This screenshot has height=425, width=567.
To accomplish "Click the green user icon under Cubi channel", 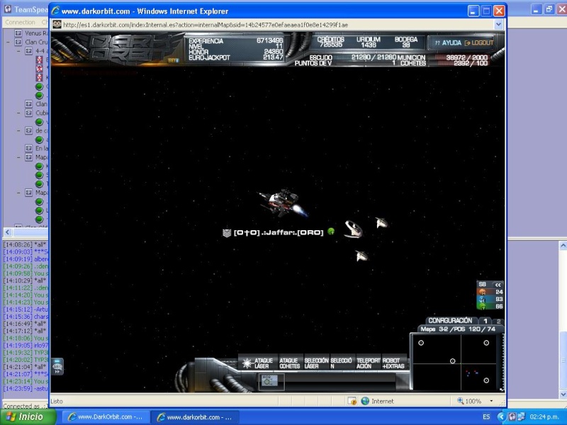I will click(39, 122).
